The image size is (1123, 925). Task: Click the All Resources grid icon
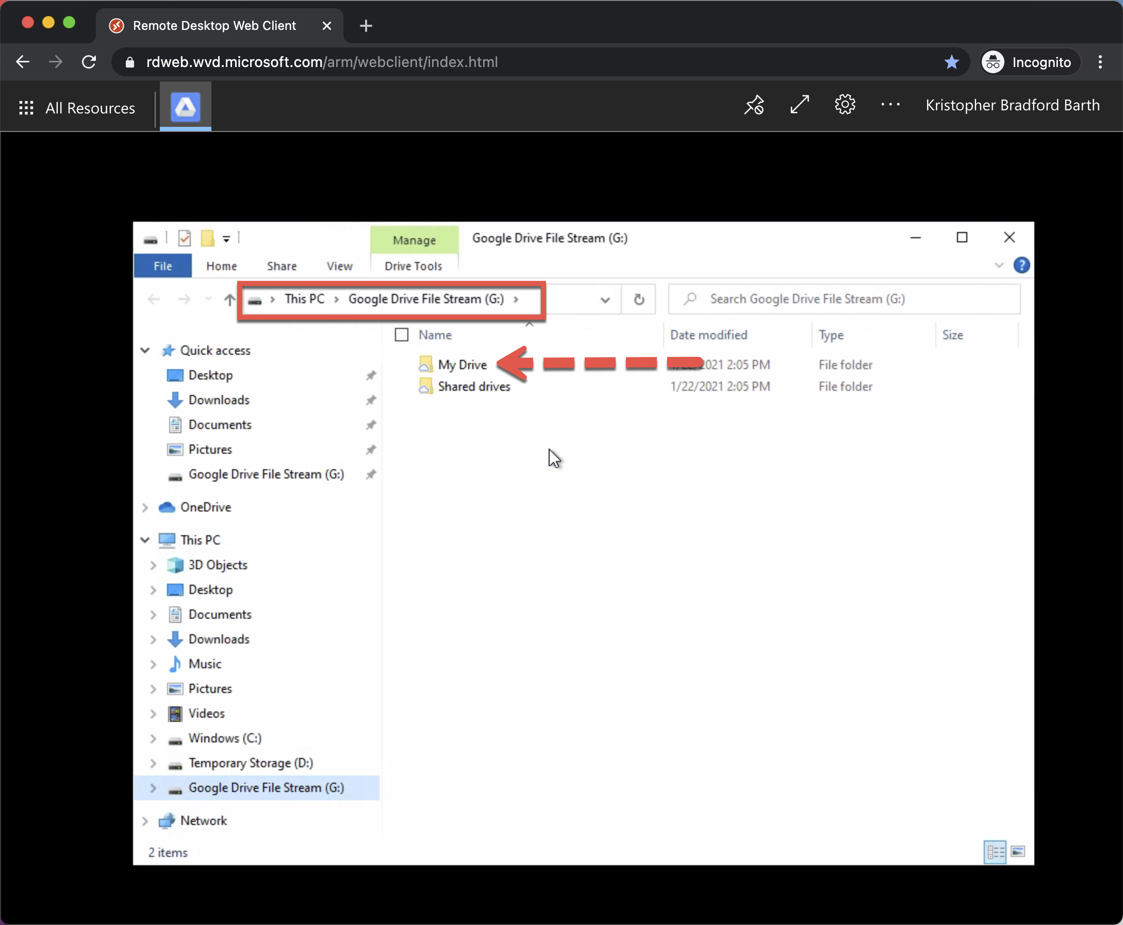click(26, 108)
